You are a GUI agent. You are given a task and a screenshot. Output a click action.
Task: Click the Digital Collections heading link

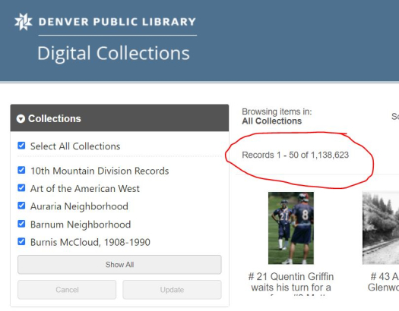113,53
